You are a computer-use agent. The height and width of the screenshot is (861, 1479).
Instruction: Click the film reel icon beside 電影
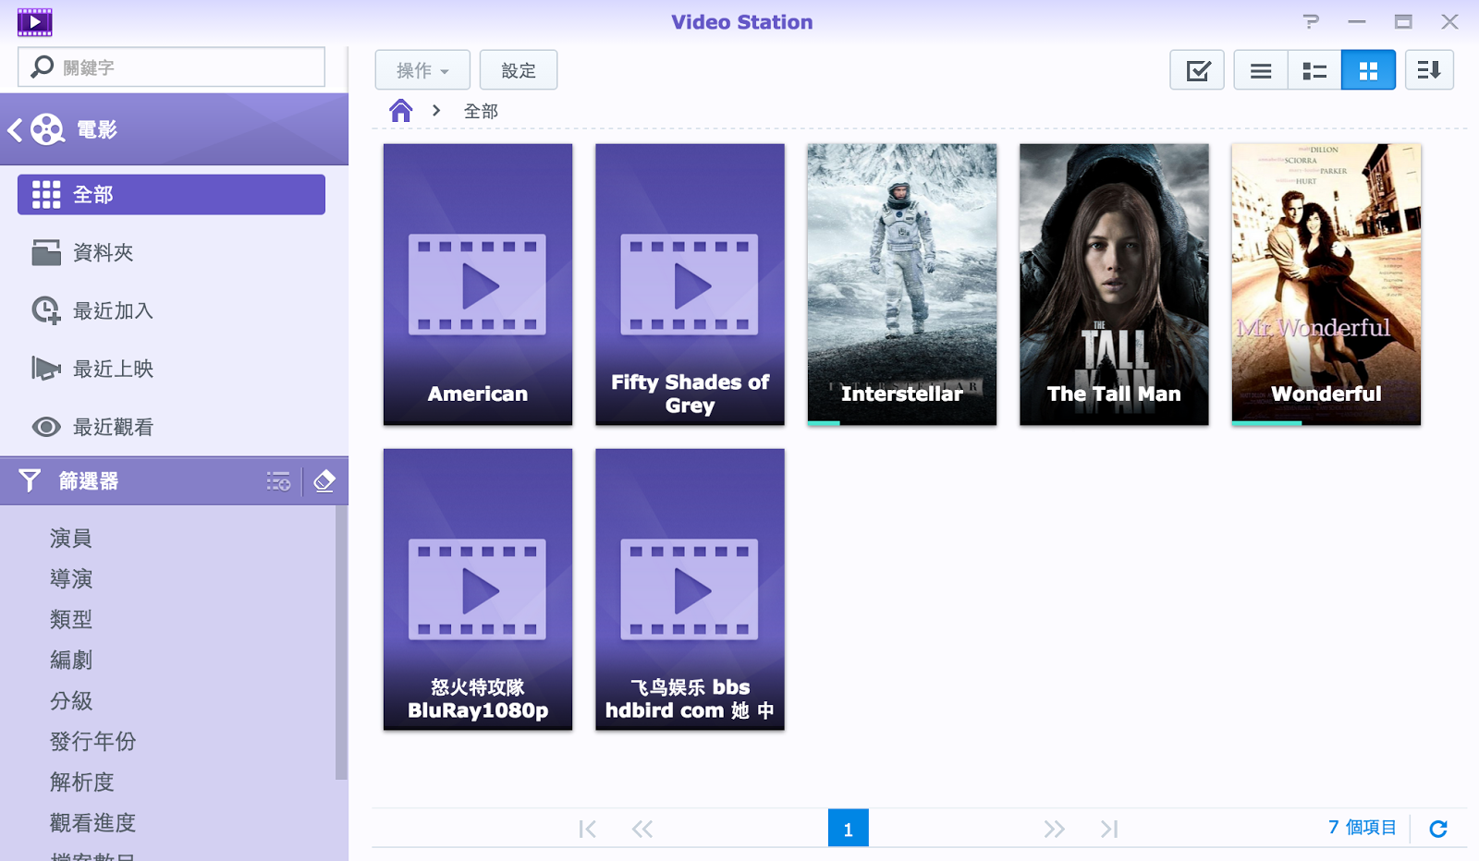[48, 129]
